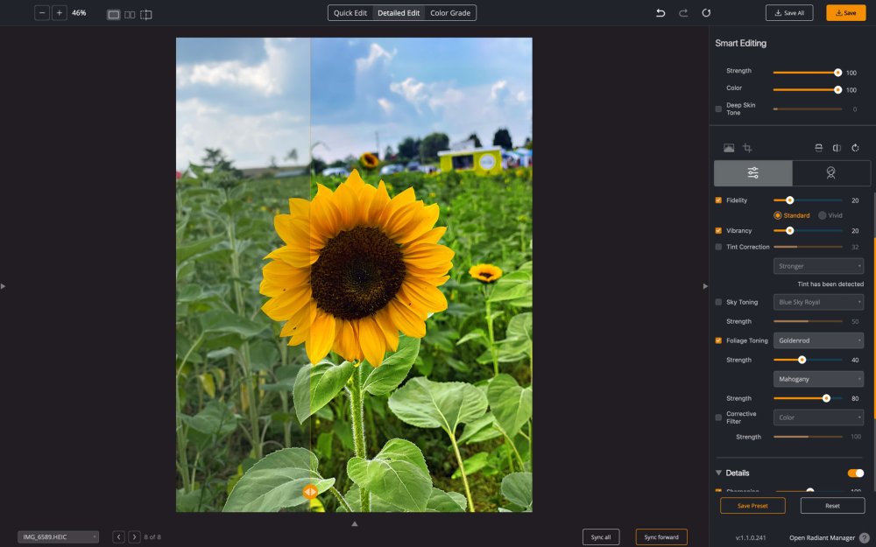Select the Standard fidelity radio
The height and width of the screenshot is (547, 876).
point(778,215)
